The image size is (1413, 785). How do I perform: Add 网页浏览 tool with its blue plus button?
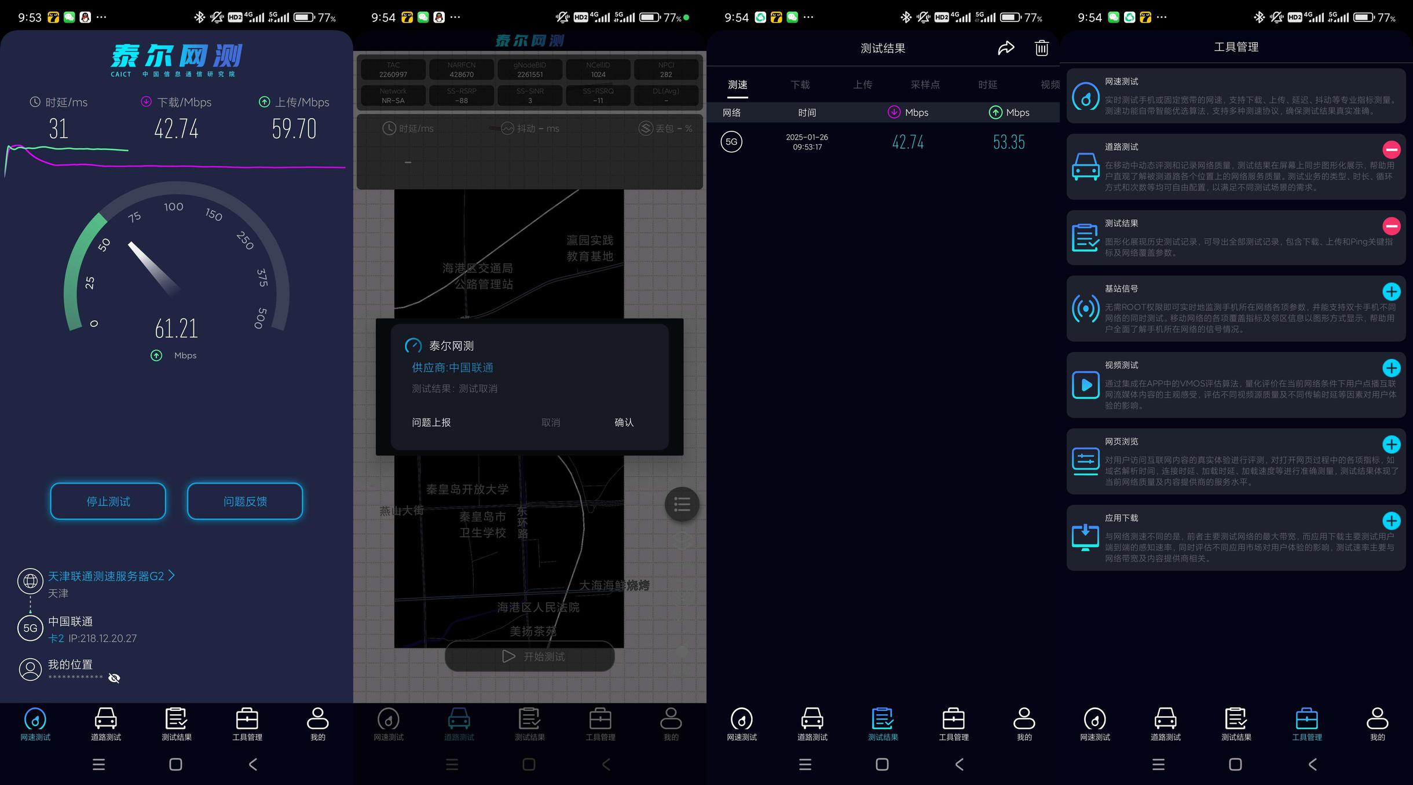(1392, 444)
